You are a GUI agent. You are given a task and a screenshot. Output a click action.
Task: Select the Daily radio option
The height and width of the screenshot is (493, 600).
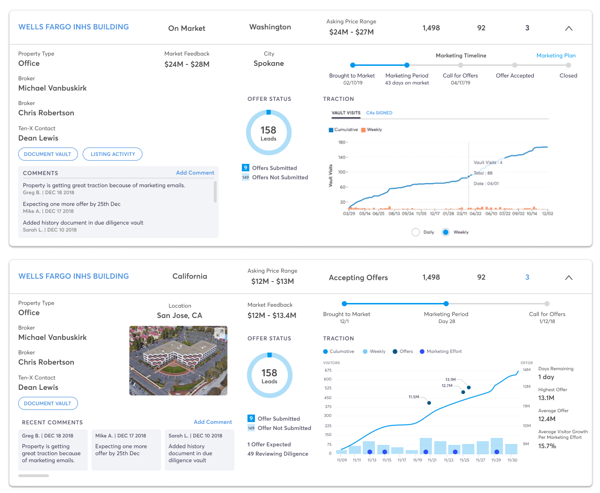[416, 232]
